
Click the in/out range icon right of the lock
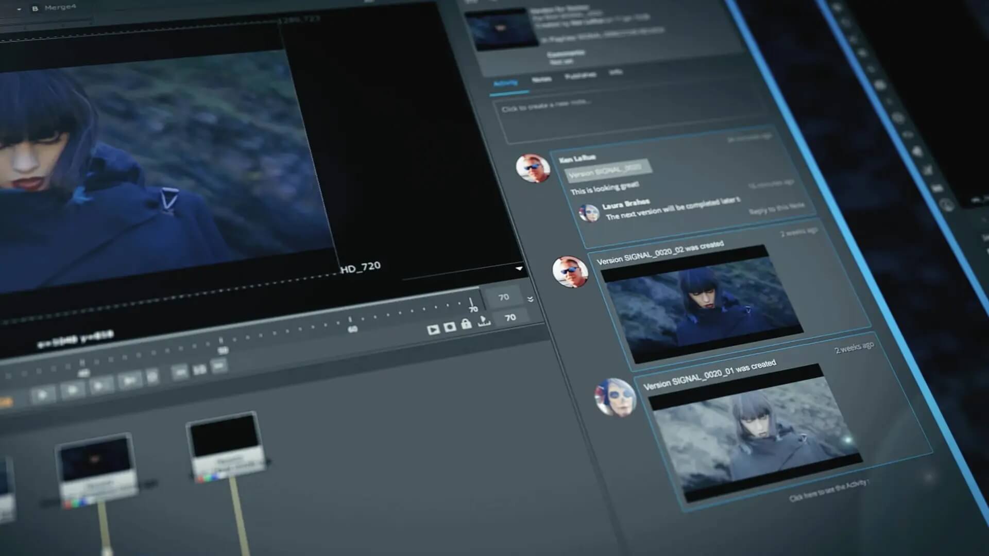point(484,321)
